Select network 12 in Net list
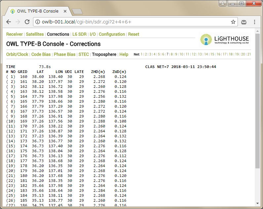Image resolution: width=263 pixels, height=209 pixels. pos(194,54)
